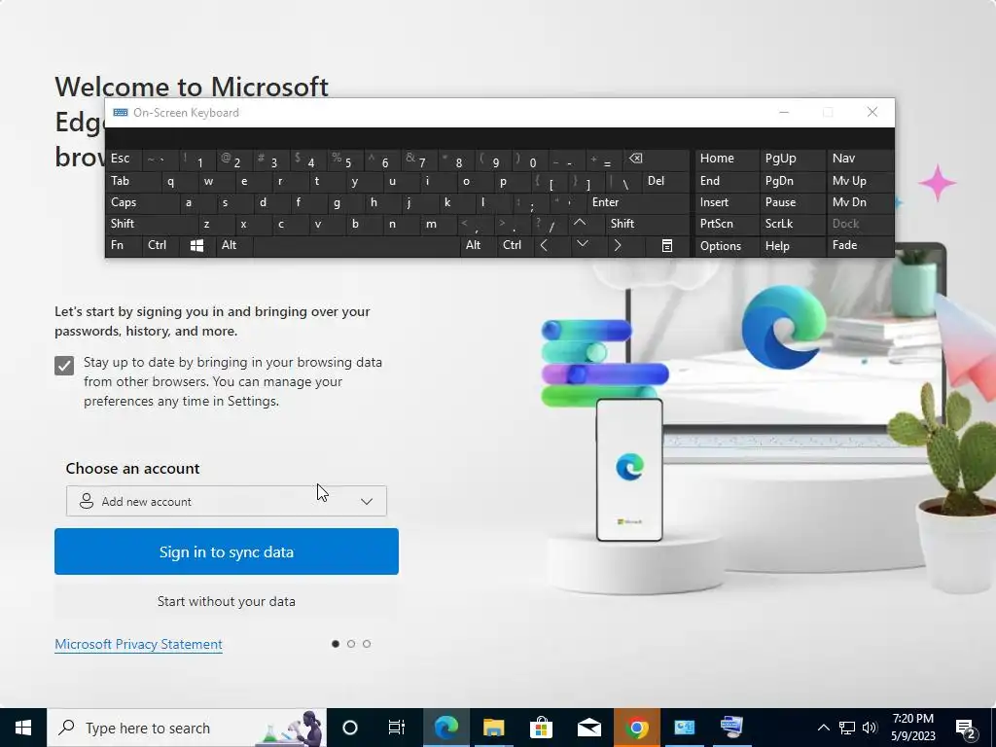Click the Backspace key on On-Screen Keyboard
The width and height of the screenshot is (996, 747).
(x=657, y=160)
